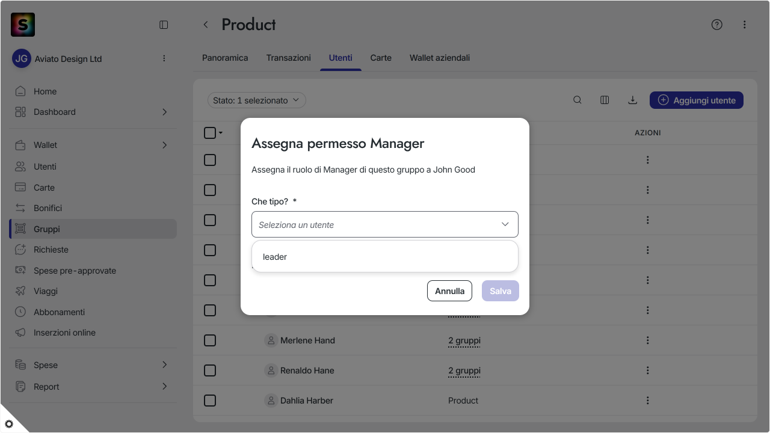This screenshot has width=770, height=433.
Task: Click the Aggiungi utente button
Action: tap(697, 100)
